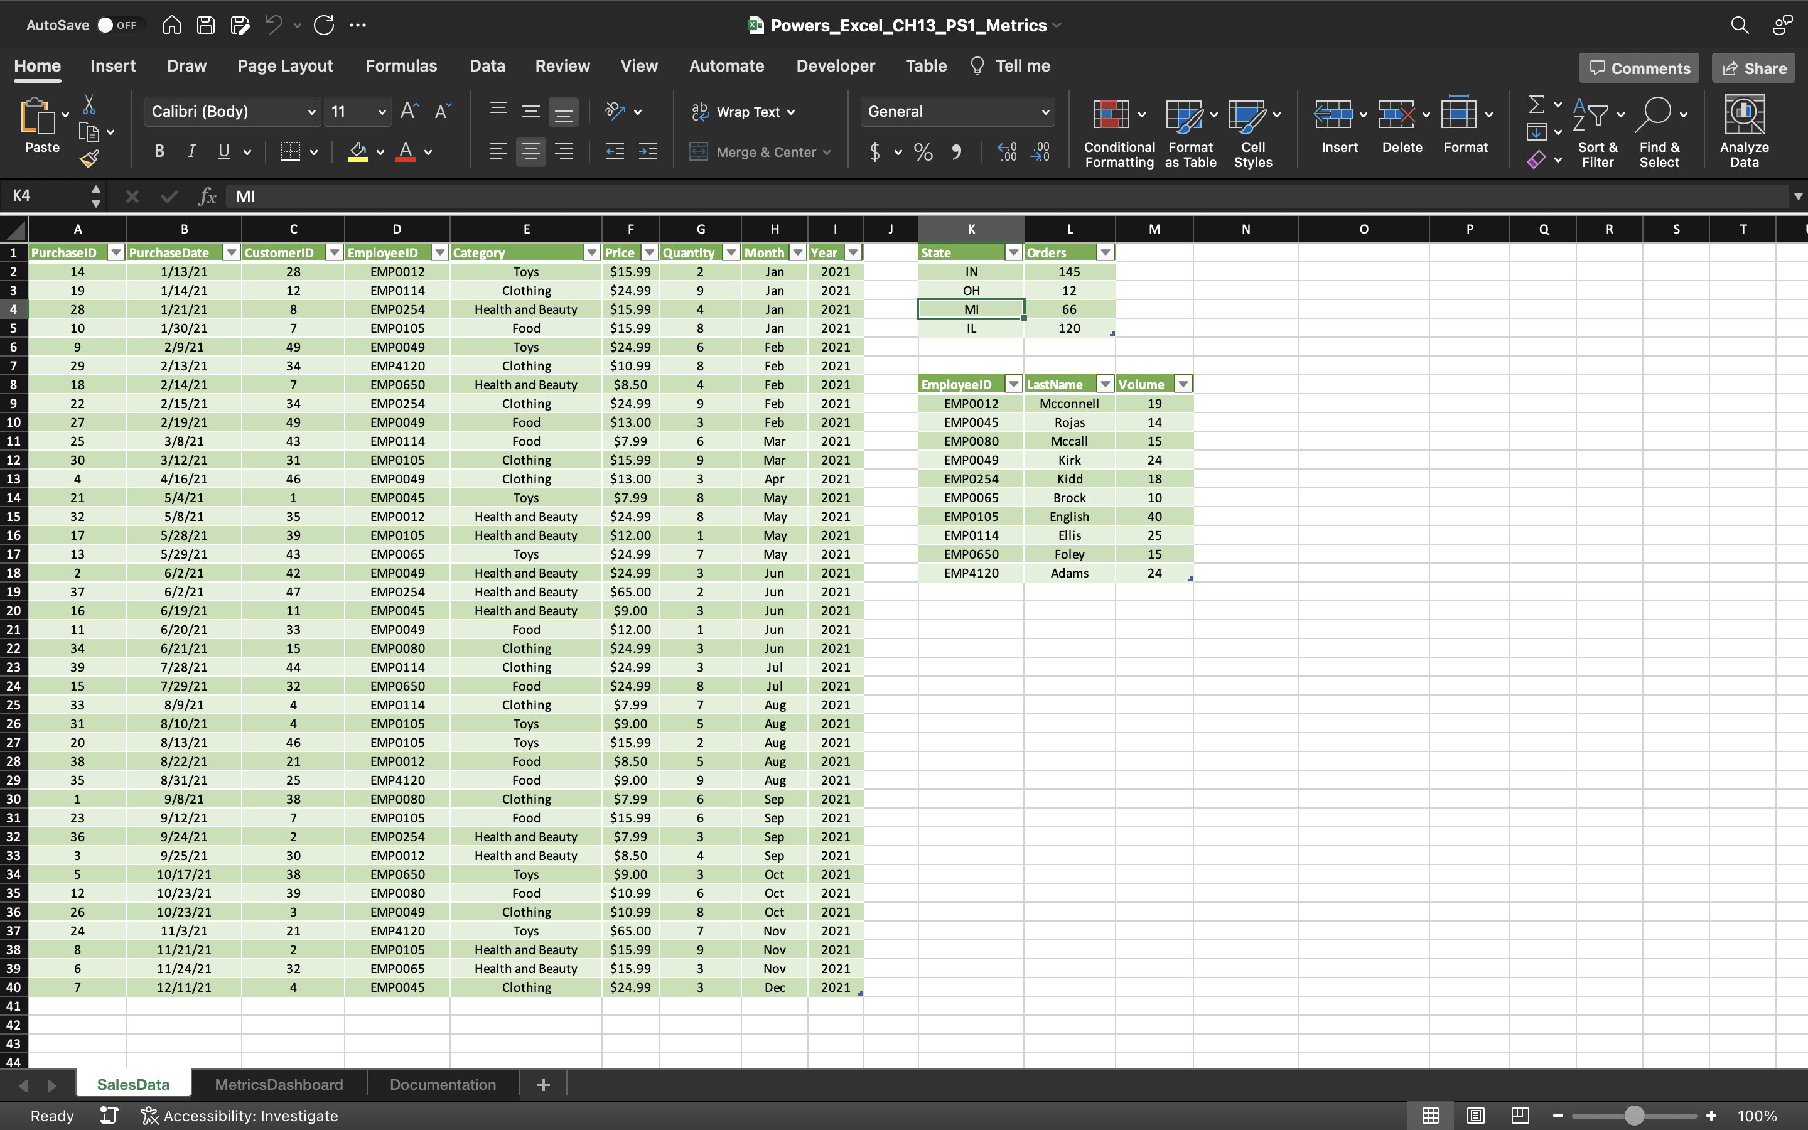Switch to the Formulas ribbon tab
Image resolution: width=1808 pixels, height=1130 pixels.
point(401,66)
